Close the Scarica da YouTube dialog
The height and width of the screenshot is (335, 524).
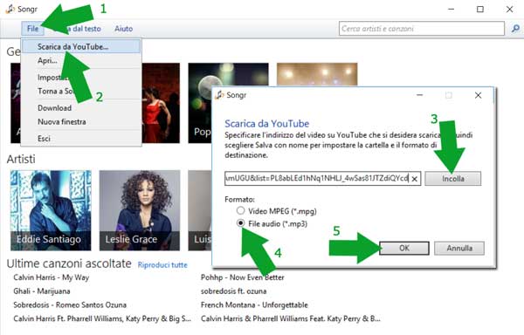[479, 95]
